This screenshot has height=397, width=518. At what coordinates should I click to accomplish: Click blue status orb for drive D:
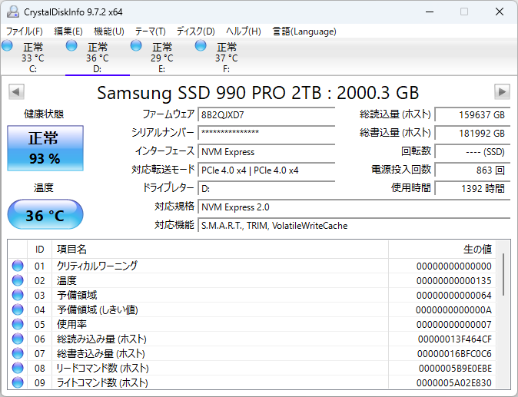point(71,45)
